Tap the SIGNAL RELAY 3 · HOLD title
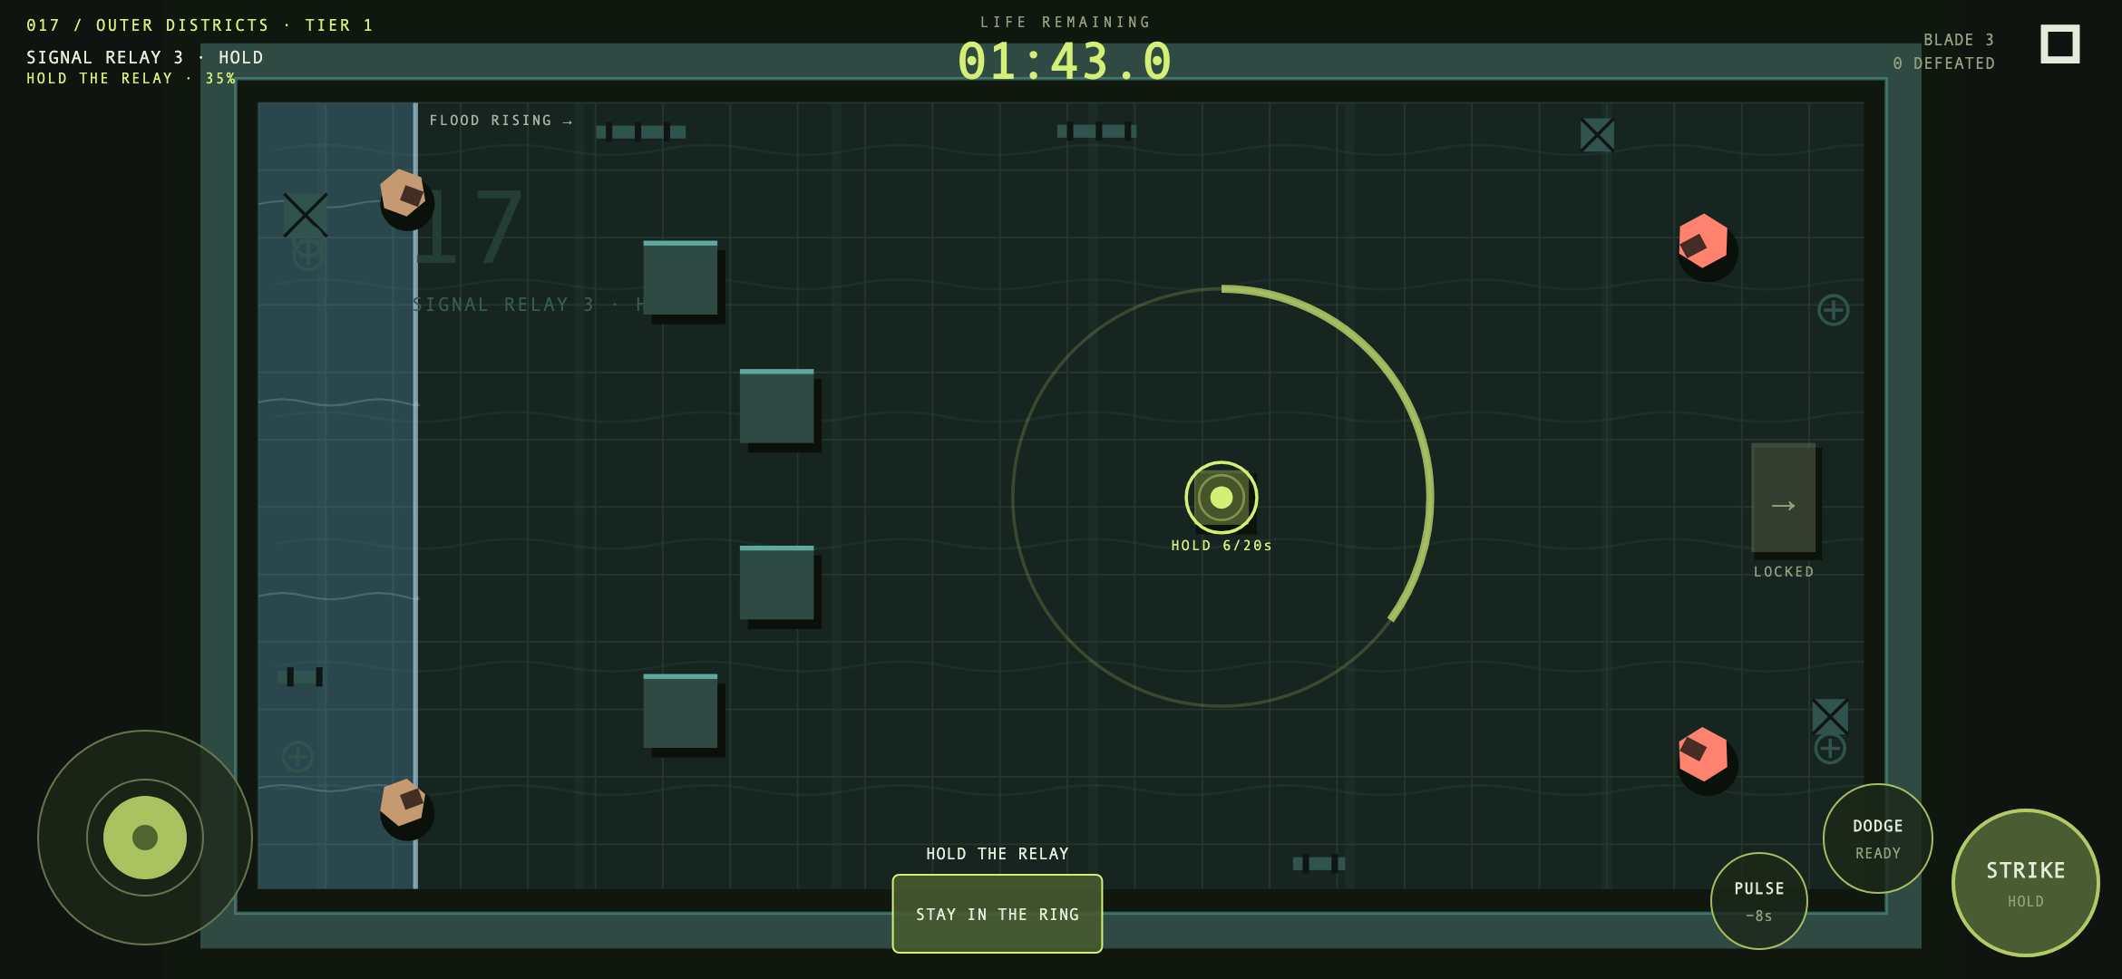 pos(145,57)
